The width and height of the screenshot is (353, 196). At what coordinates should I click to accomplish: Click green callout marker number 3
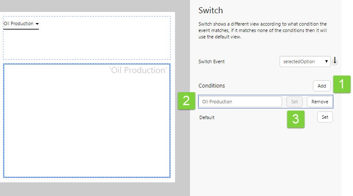295,119
